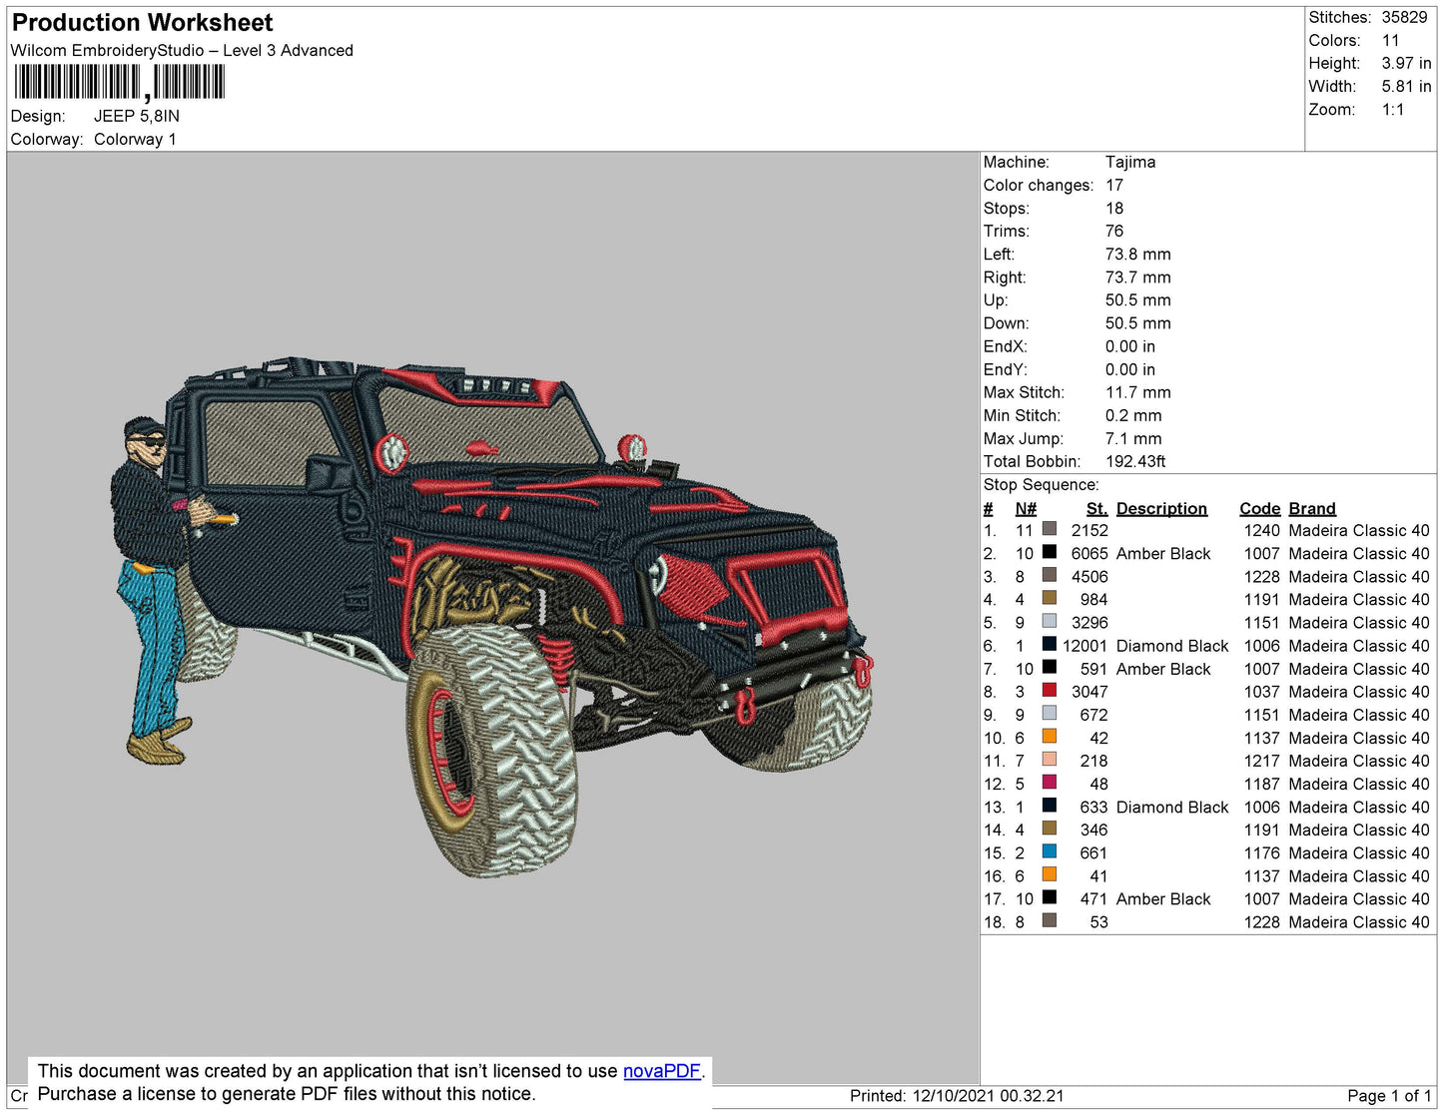Screen dimensions: 1443x1115
Task: Click 'Diamond Black' description in stop 13
Action: tap(1172, 808)
